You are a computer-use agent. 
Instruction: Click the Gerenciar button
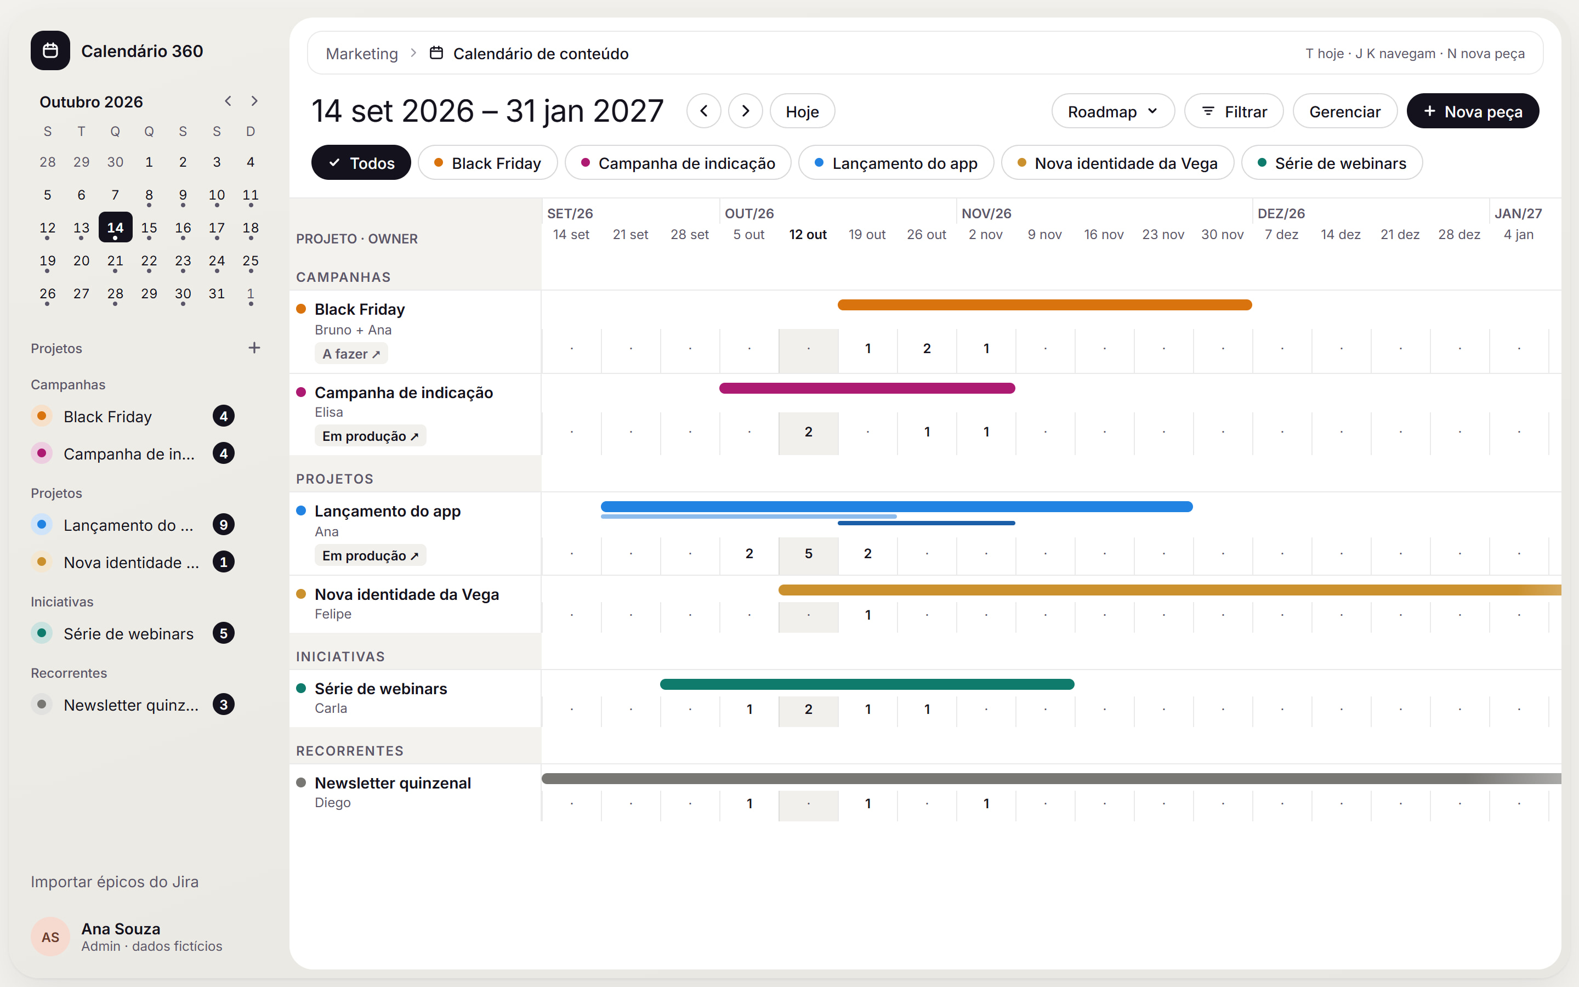[1344, 111]
